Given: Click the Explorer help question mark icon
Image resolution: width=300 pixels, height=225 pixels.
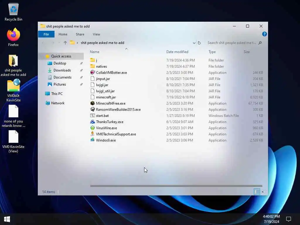Looking at the screenshot, I should [265, 34].
